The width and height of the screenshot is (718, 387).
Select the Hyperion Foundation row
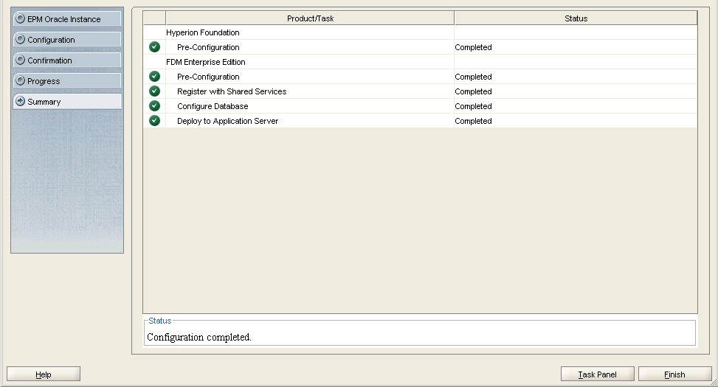pos(421,32)
